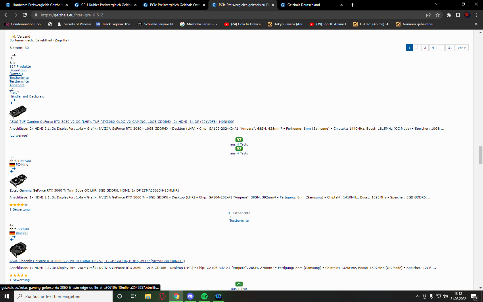Open equippr retailer link
This screenshot has height=302, width=483.
click(22, 233)
